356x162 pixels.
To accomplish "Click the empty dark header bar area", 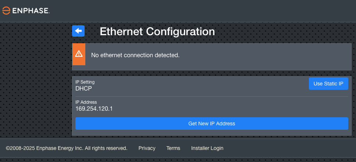I will pyautogui.click(x=202, y=11).
